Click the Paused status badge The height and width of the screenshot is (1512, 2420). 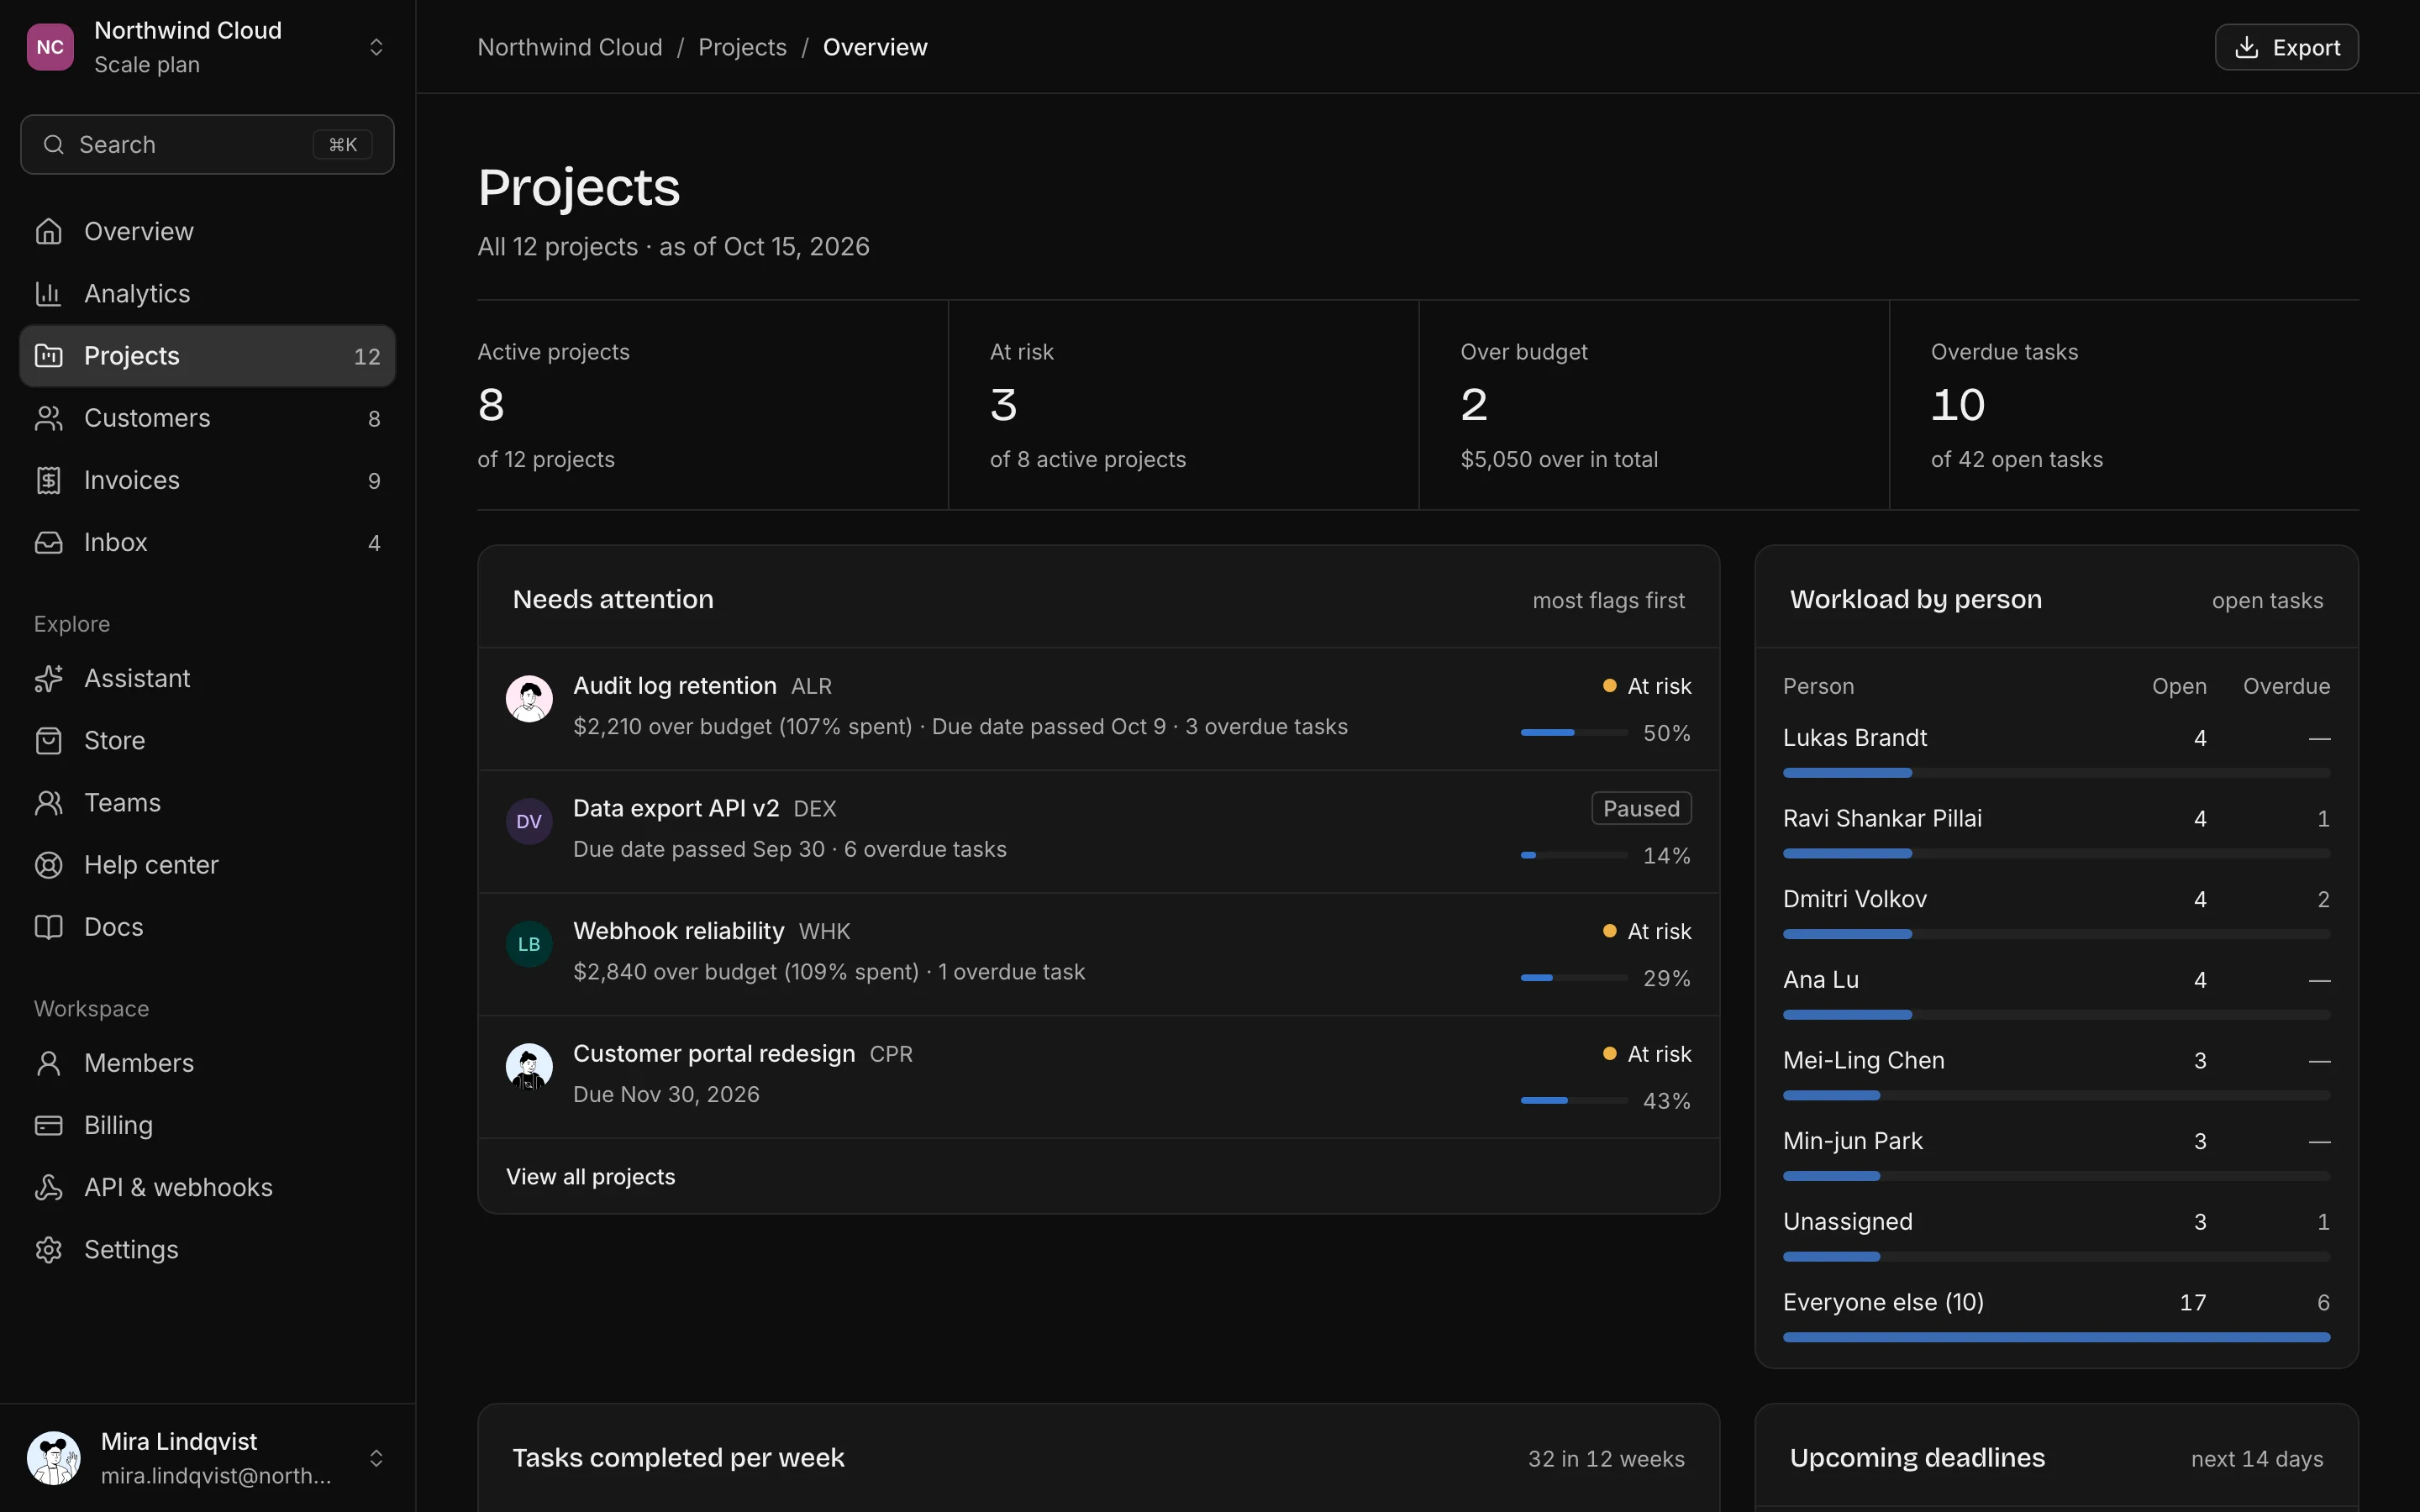coord(1641,808)
